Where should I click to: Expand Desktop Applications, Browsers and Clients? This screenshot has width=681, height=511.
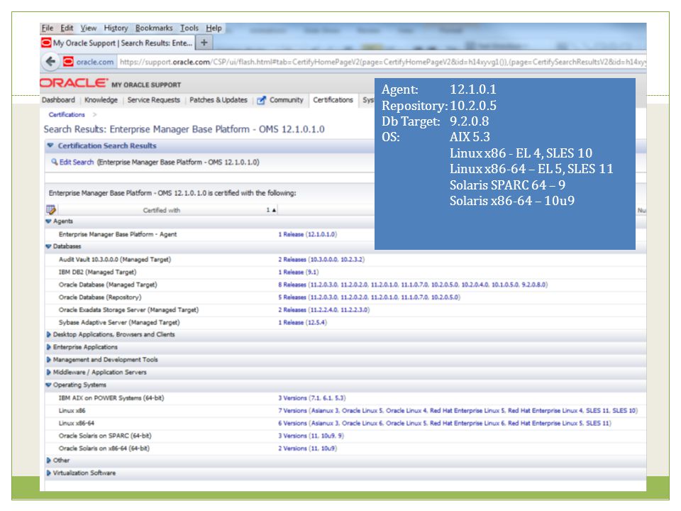coord(49,334)
